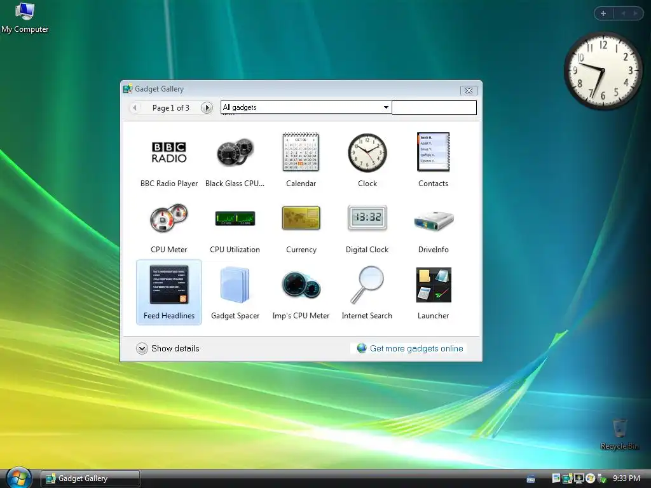Click the Gadget Gallery taskbar button

[x=90, y=478]
